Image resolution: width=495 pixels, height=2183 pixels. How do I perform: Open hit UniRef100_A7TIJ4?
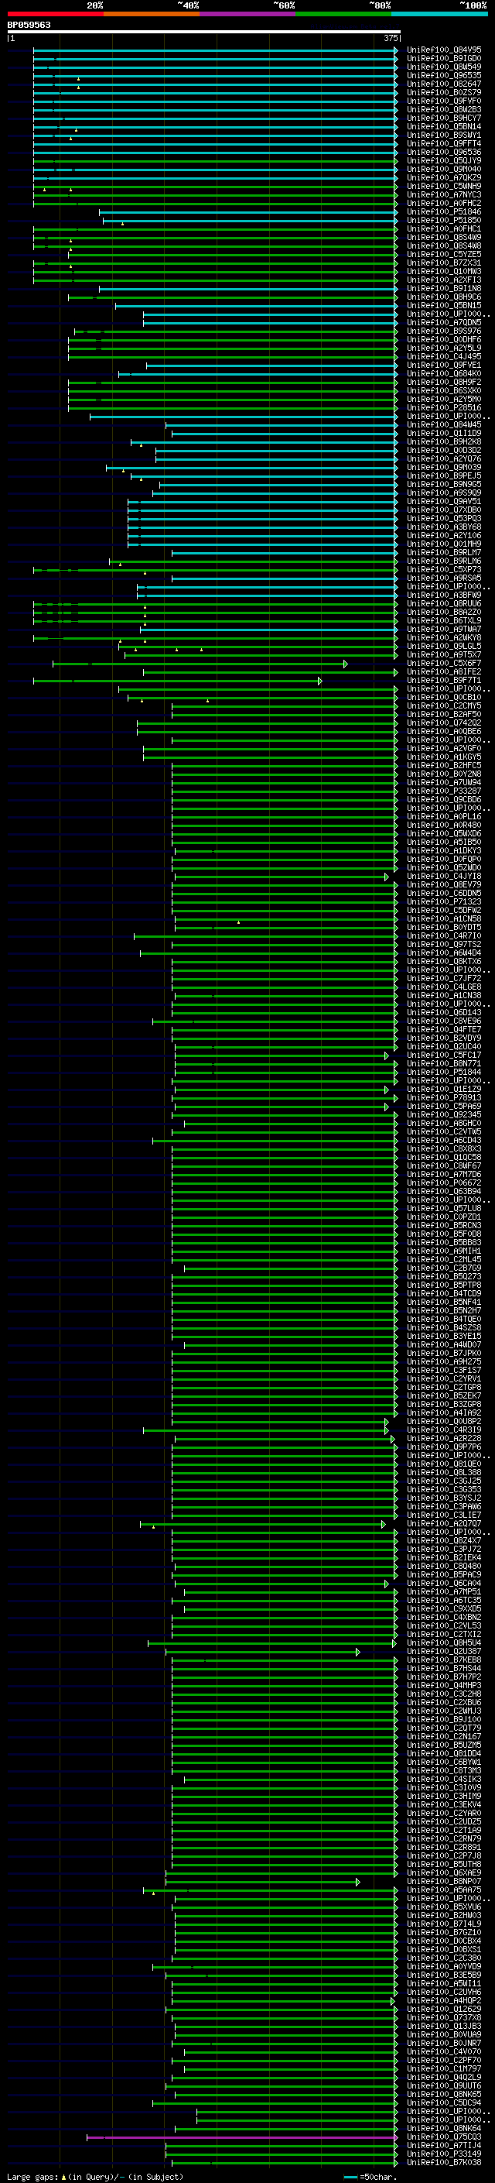coord(444,2146)
